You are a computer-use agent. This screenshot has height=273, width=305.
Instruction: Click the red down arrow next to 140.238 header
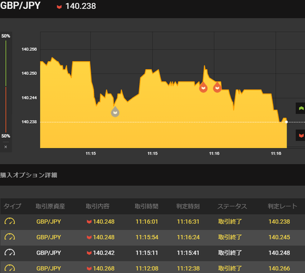[59, 7]
